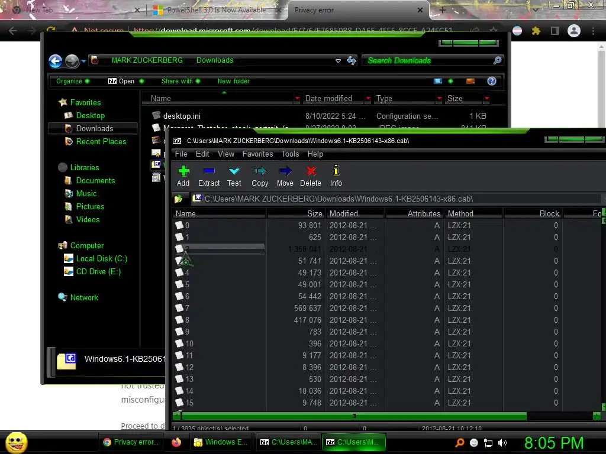Open Privacy error Chrome taskbar button

tap(131, 442)
